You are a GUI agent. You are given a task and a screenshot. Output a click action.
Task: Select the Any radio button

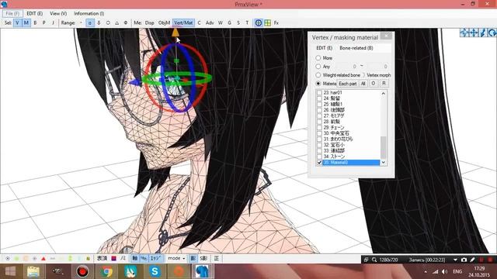[x=318, y=67]
